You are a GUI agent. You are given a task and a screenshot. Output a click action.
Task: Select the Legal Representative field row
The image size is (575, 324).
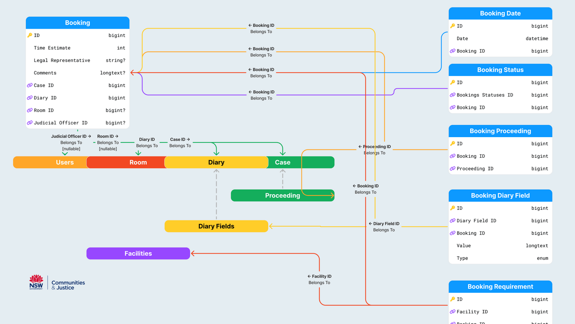point(77,60)
